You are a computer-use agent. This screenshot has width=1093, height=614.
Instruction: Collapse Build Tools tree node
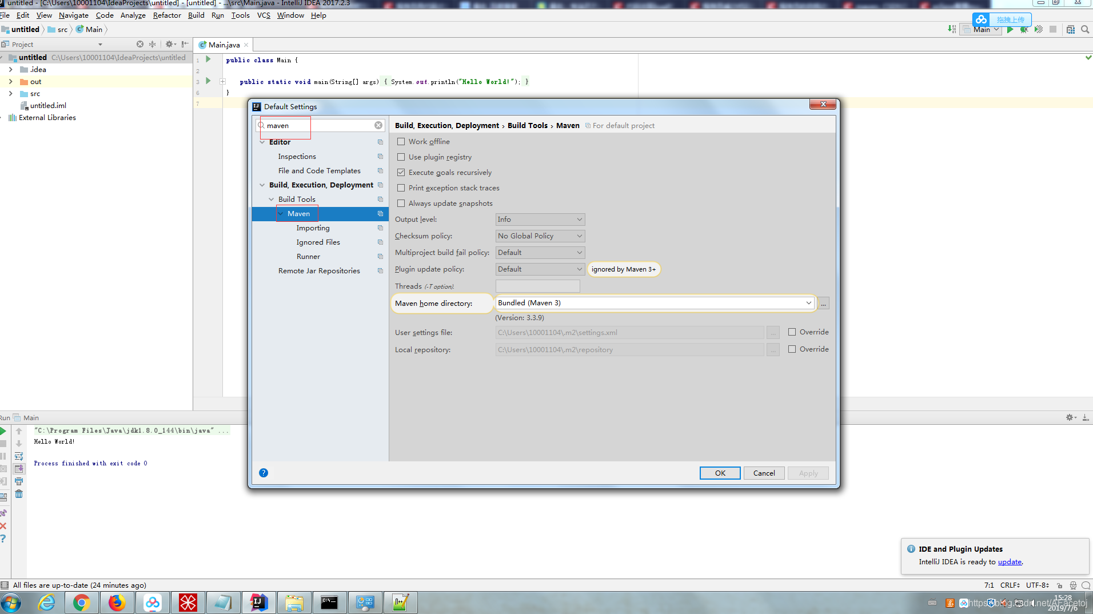pyautogui.click(x=271, y=200)
